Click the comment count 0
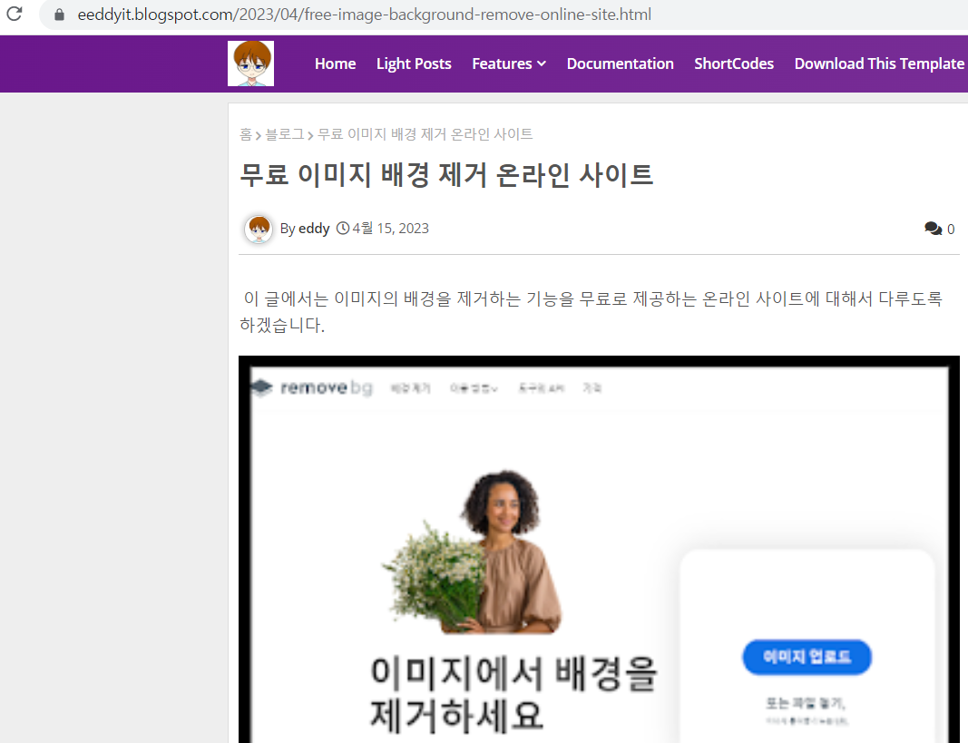The height and width of the screenshot is (743, 968). coord(951,230)
